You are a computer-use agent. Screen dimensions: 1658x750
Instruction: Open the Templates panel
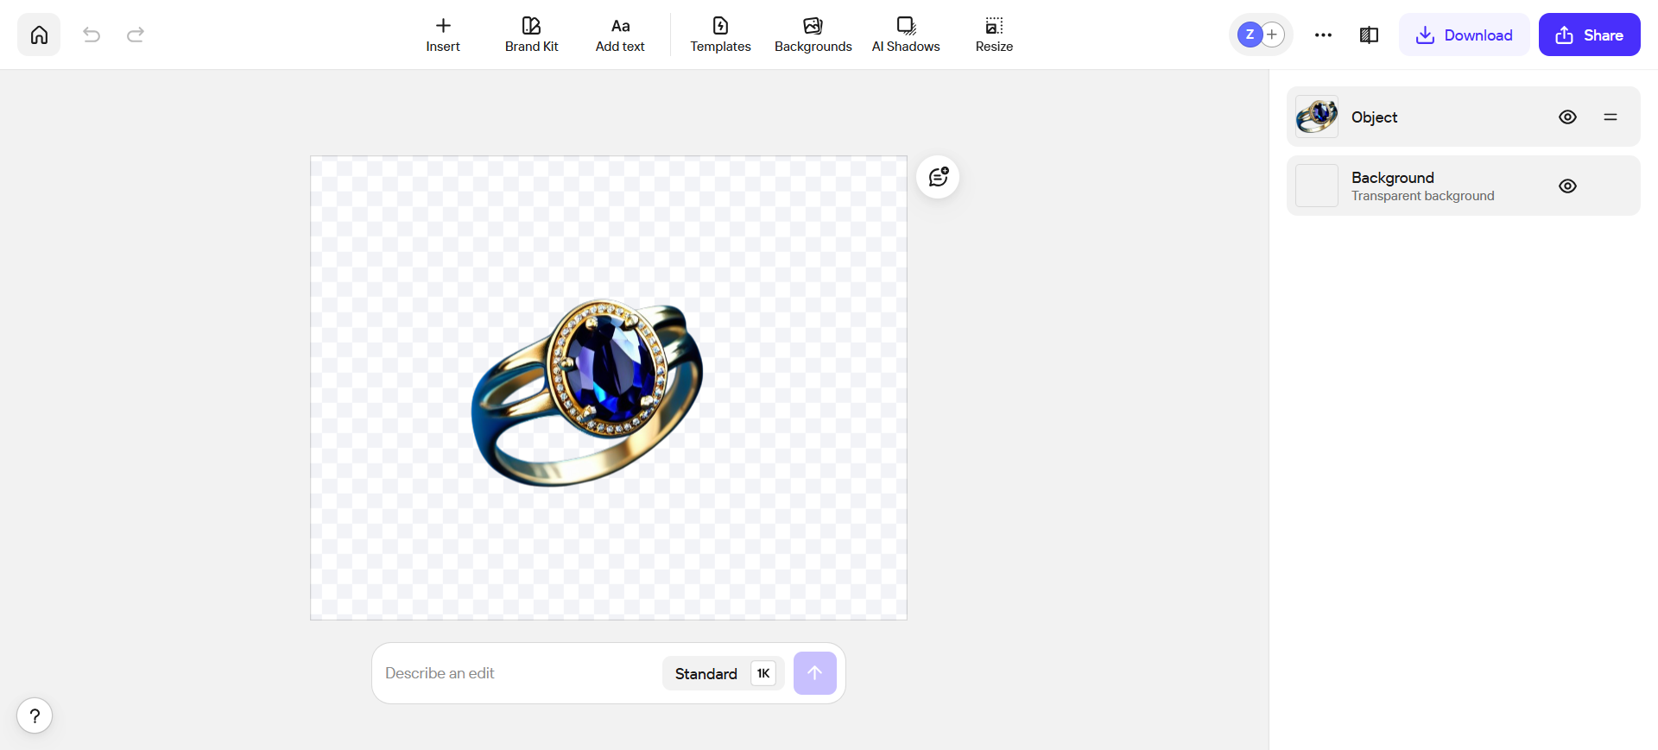720,35
